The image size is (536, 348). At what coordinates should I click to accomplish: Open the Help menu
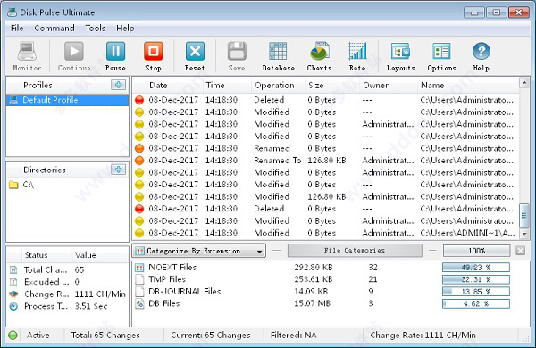[125, 28]
